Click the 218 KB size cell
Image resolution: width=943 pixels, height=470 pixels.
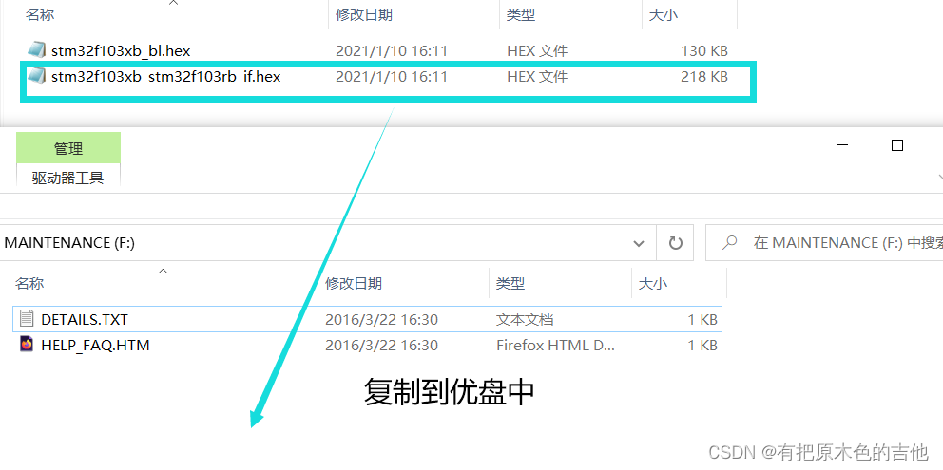point(704,77)
